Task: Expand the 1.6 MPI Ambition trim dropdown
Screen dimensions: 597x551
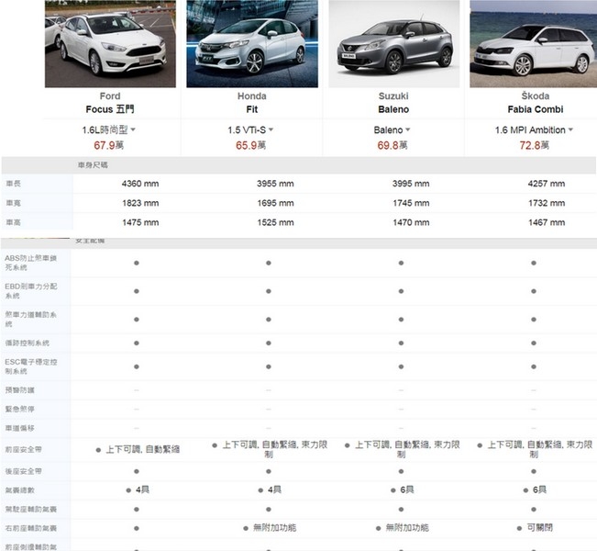Action: [534, 130]
